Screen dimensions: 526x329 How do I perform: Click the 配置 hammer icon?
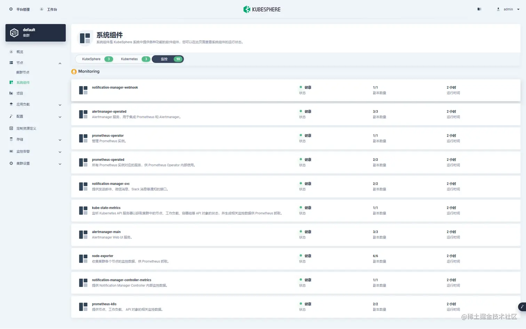(11, 116)
